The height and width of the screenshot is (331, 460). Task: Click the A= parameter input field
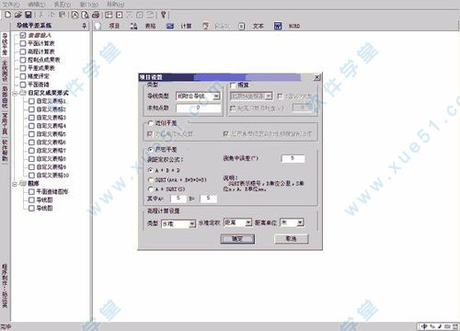click(x=178, y=199)
